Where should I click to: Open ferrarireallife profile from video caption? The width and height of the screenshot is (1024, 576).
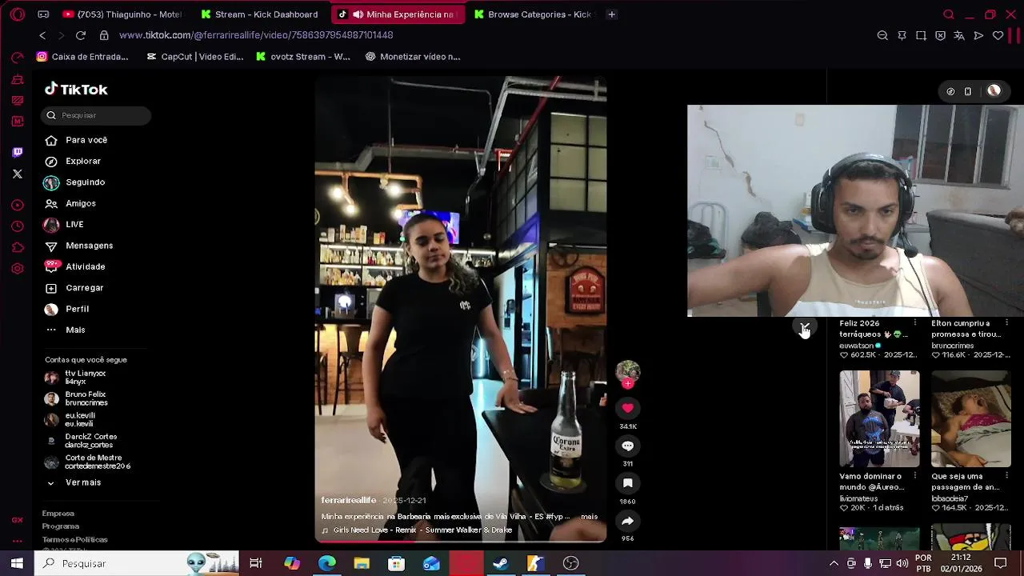coord(348,500)
